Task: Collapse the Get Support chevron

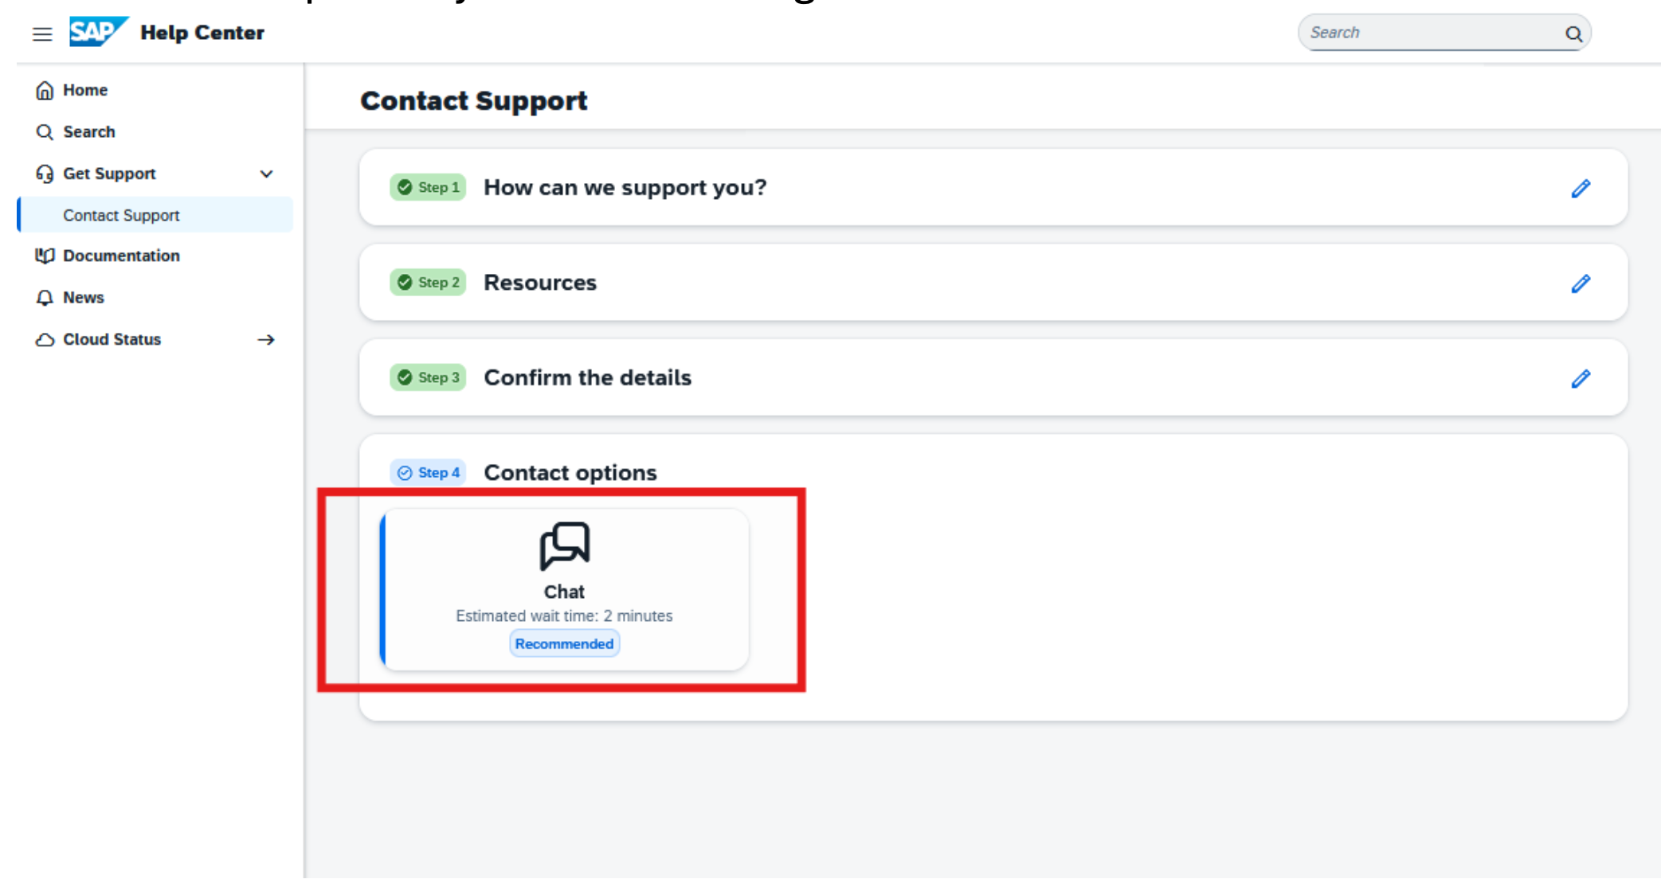Action: (266, 174)
